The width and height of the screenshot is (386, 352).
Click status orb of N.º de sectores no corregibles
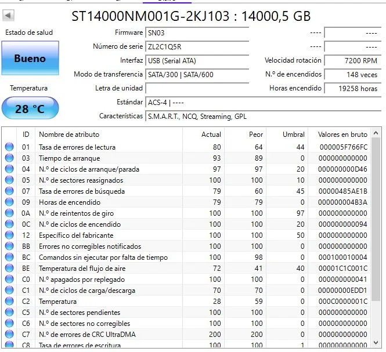point(9,323)
